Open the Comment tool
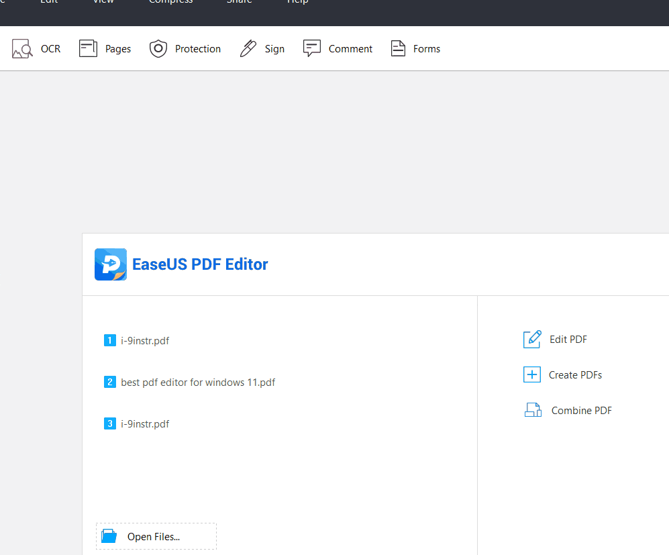Image resolution: width=669 pixels, height=555 pixels. 312,48
